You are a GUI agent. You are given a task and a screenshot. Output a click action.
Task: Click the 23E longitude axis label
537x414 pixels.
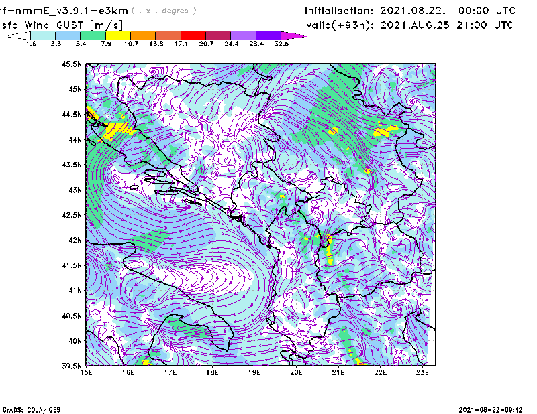pos(422,372)
